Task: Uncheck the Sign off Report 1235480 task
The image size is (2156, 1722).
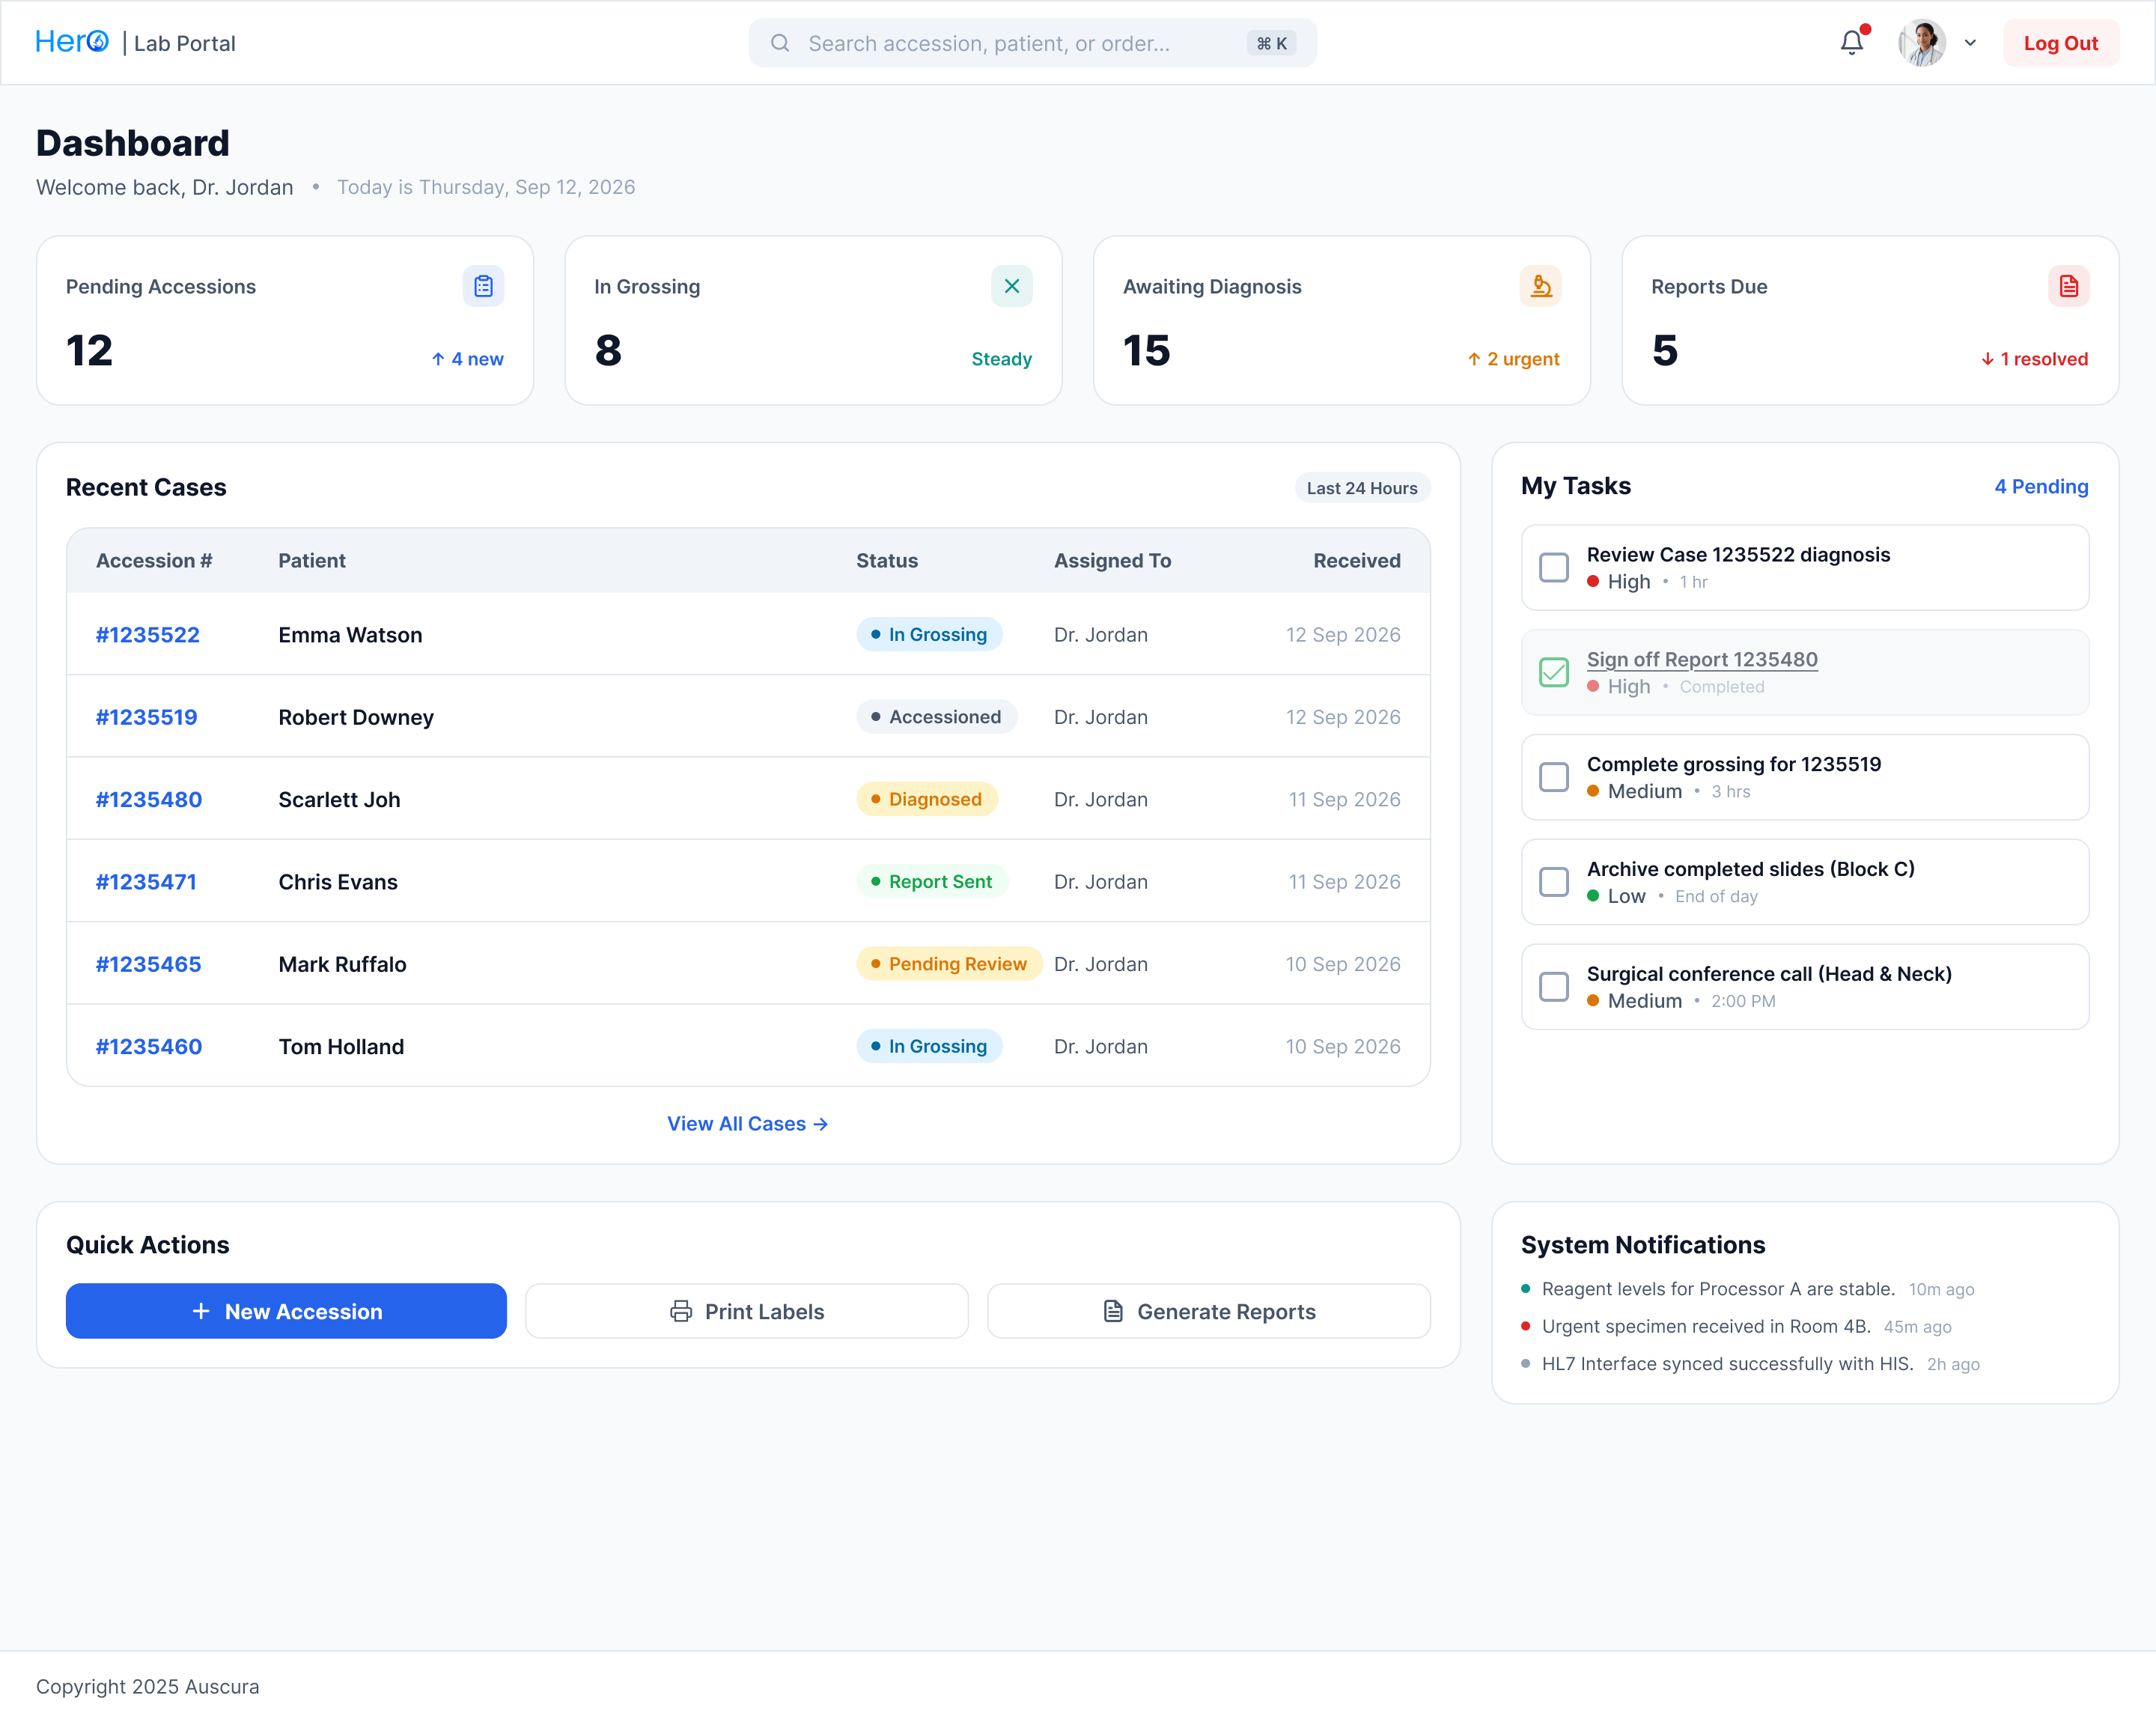Action: (x=1554, y=672)
